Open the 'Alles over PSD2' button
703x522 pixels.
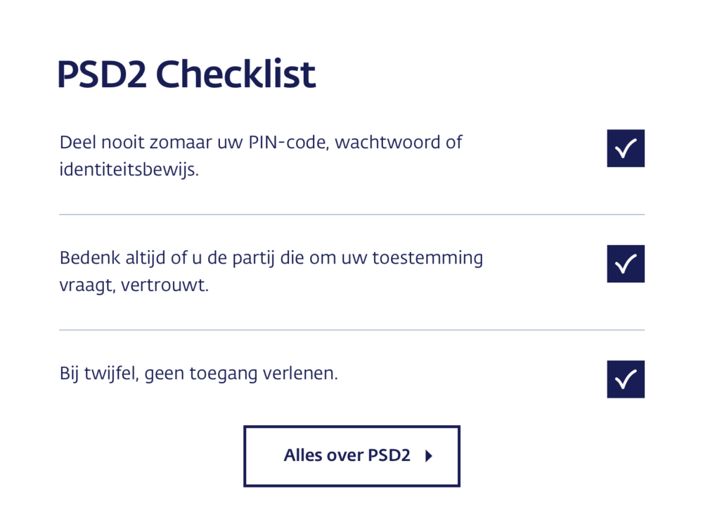coord(352,456)
